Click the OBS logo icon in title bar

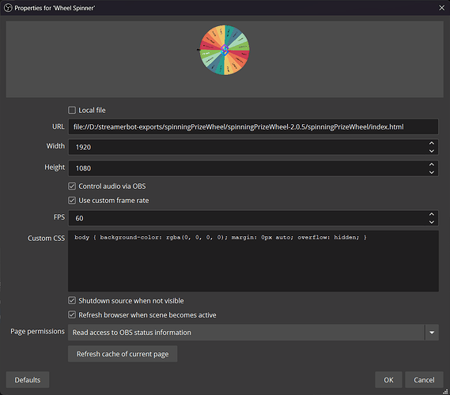(x=8, y=8)
